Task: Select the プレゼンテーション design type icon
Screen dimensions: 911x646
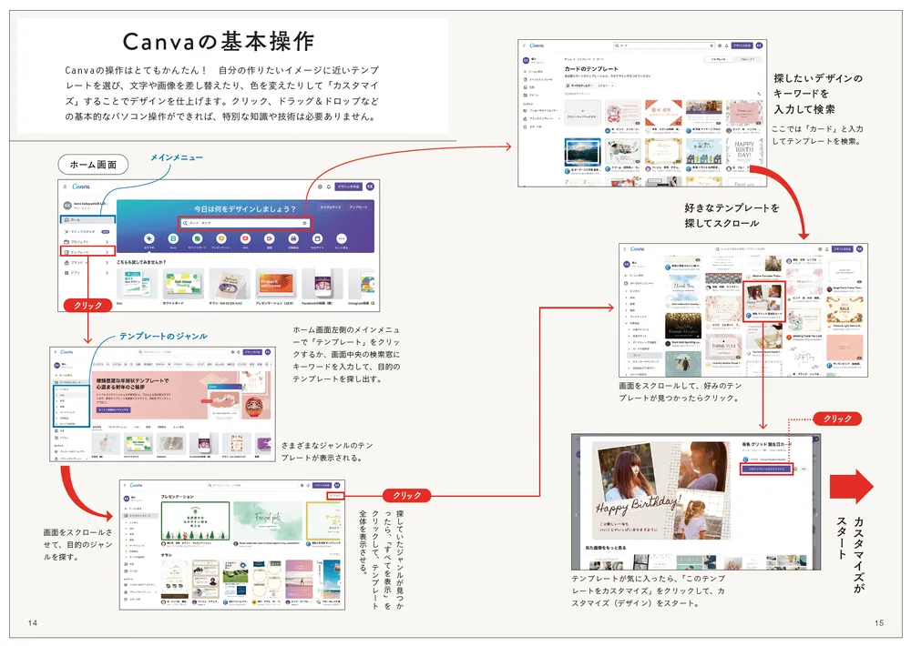Action: (x=221, y=239)
